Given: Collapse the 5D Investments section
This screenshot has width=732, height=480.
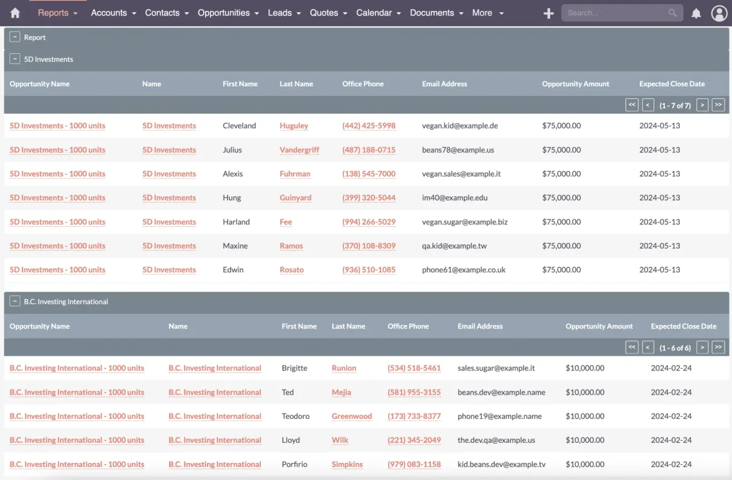Looking at the screenshot, I should pyautogui.click(x=14, y=58).
